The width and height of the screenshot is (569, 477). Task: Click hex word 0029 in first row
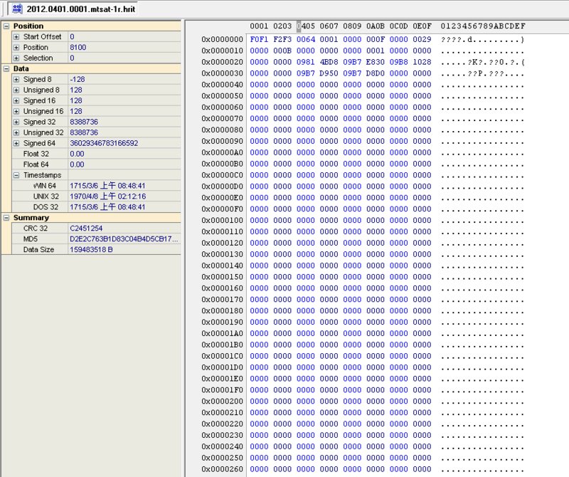[422, 39]
